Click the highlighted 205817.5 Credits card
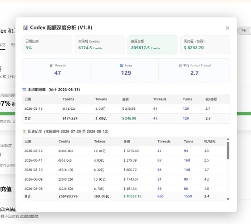Viewport: 251px width, 224px height. pos(153,45)
